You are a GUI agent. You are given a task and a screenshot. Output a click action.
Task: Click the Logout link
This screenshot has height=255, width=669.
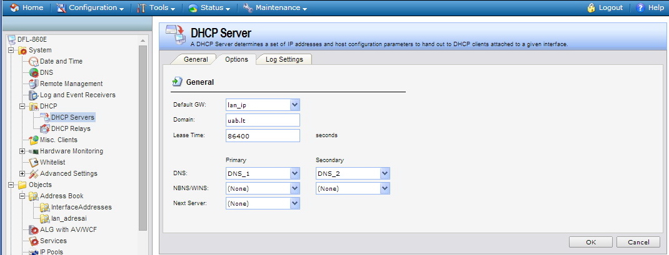[x=605, y=7]
